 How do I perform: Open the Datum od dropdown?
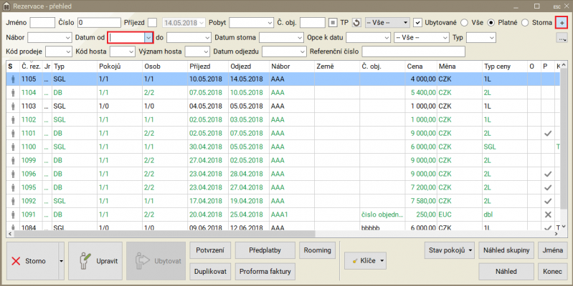[x=148, y=36]
